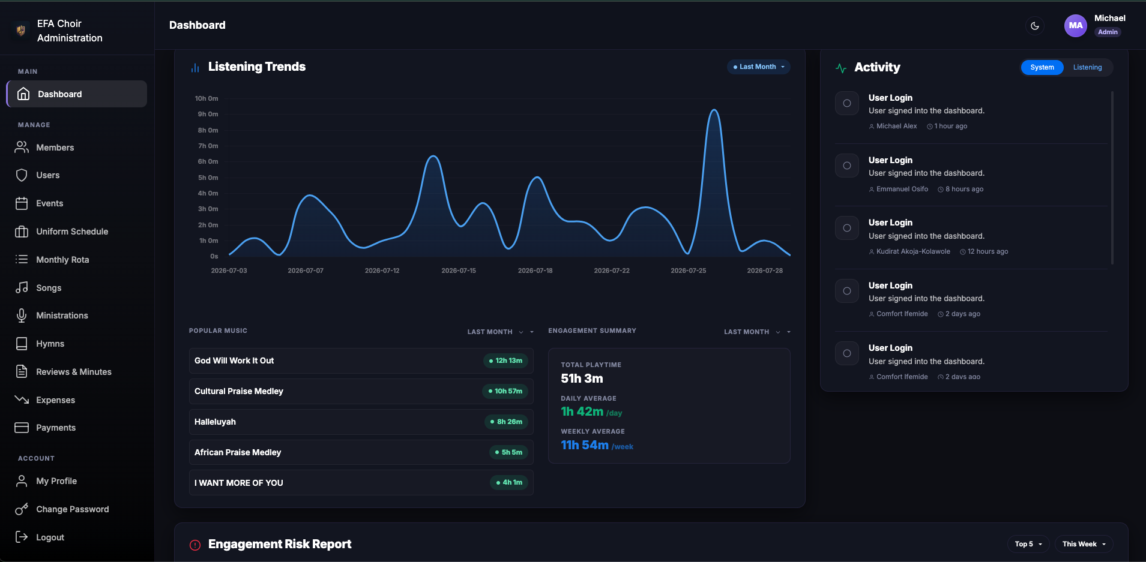Viewport: 1146px width, 562px height.
Task: Click the 11h 54m weekly average value
Action: [585, 445]
